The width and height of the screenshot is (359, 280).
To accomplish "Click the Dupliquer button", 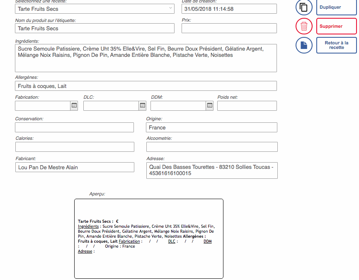I will pos(336,7).
